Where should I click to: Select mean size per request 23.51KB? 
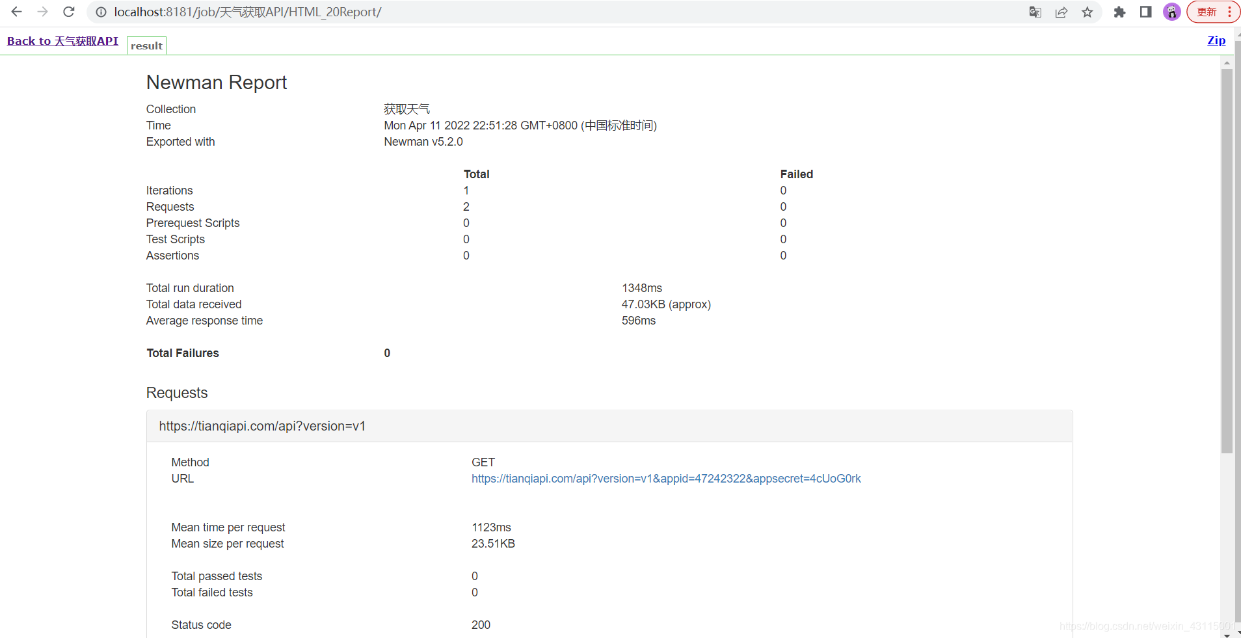493,544
